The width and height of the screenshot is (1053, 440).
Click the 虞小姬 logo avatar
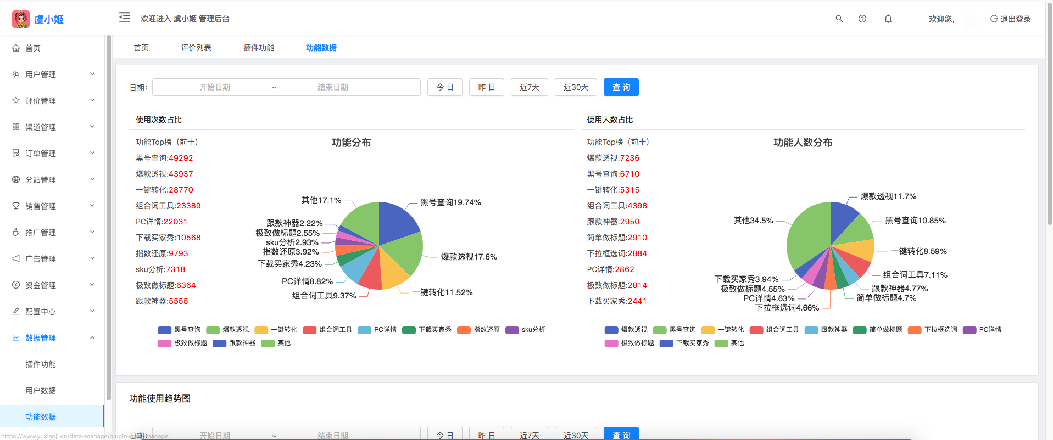pos(21,19)
